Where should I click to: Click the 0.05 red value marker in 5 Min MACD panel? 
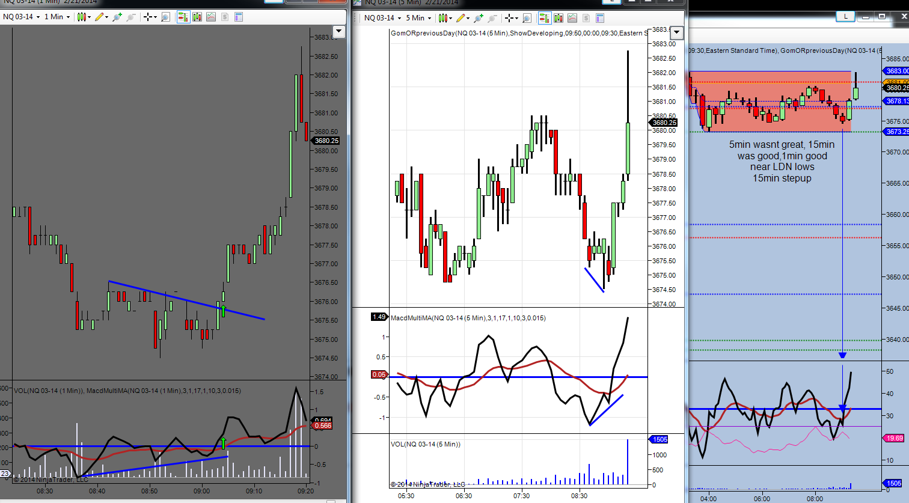379,374
